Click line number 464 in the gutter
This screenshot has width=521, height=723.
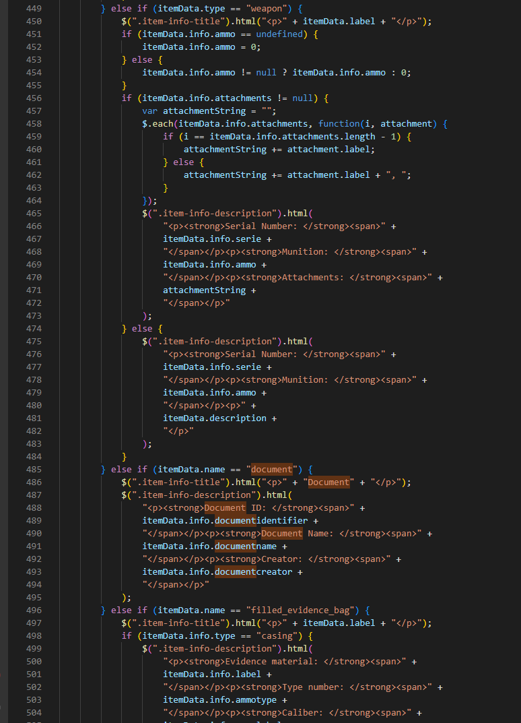tap(34, 201)
